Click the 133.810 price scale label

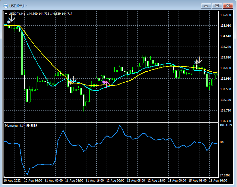point(225,57)
